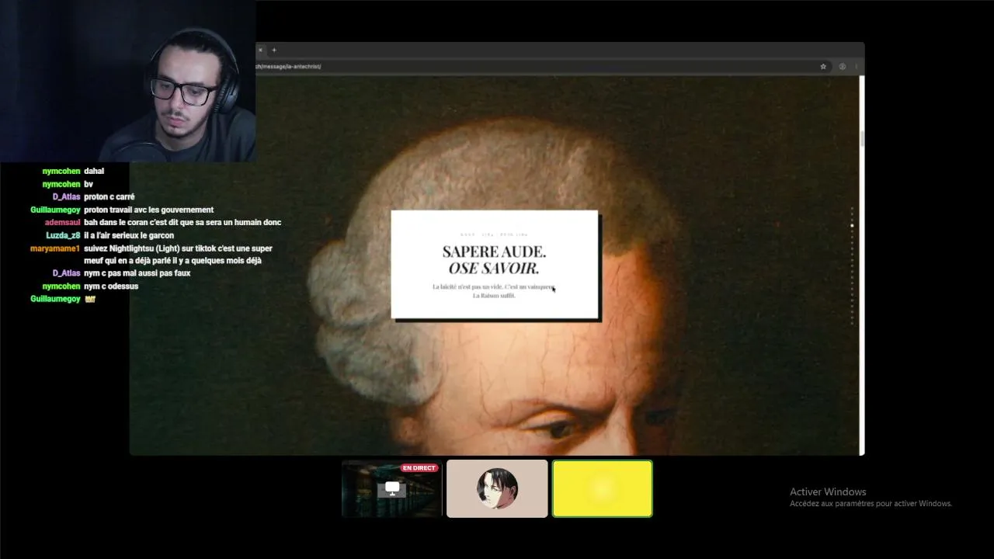The width and height of the screenshot is (994, 559).
Task: Click maryamame1's username in chat
Action: (x=55, y=248)
